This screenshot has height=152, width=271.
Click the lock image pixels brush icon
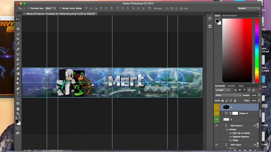coord(227,100)
